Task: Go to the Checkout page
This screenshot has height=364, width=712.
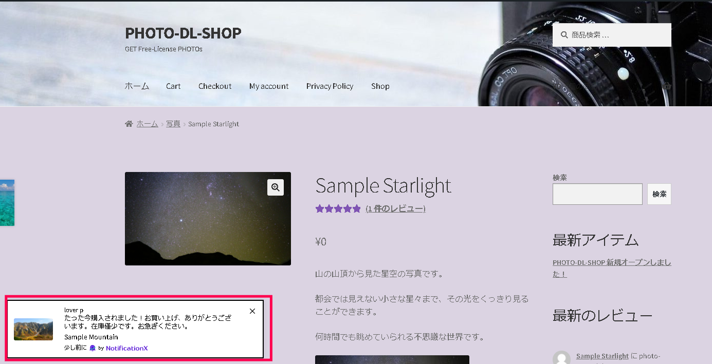Action: (215, 86)
